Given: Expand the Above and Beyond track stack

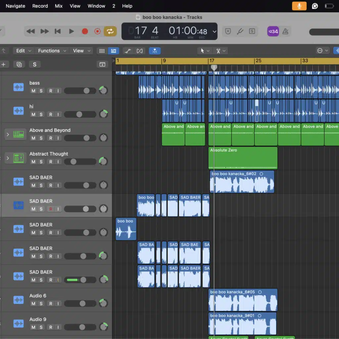Looking at the screenshot, I should [8, 134].
